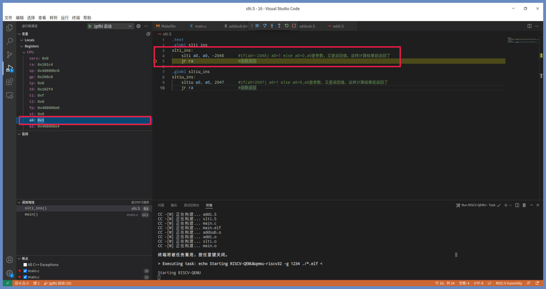Image resolution: width=546 pixels, height=289 pixels.
Task: Open the 终端 menu in menu bar
Action: (x=76, y=18)
